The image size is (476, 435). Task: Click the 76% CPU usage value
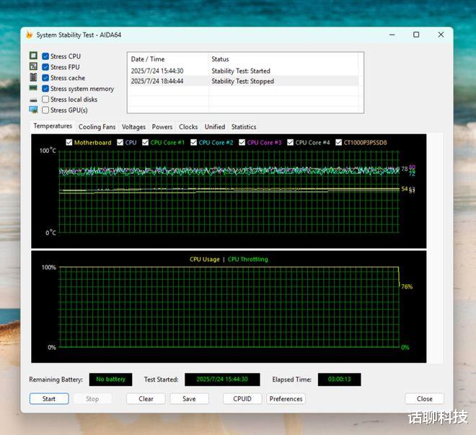click(407, 286)
